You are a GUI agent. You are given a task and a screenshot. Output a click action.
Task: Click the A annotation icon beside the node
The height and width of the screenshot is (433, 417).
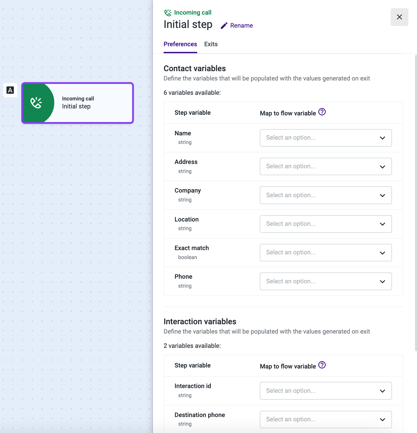point(10,90)
